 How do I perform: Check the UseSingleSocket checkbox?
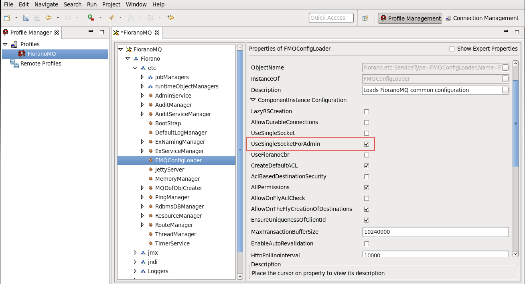click(x=366, y=133)
